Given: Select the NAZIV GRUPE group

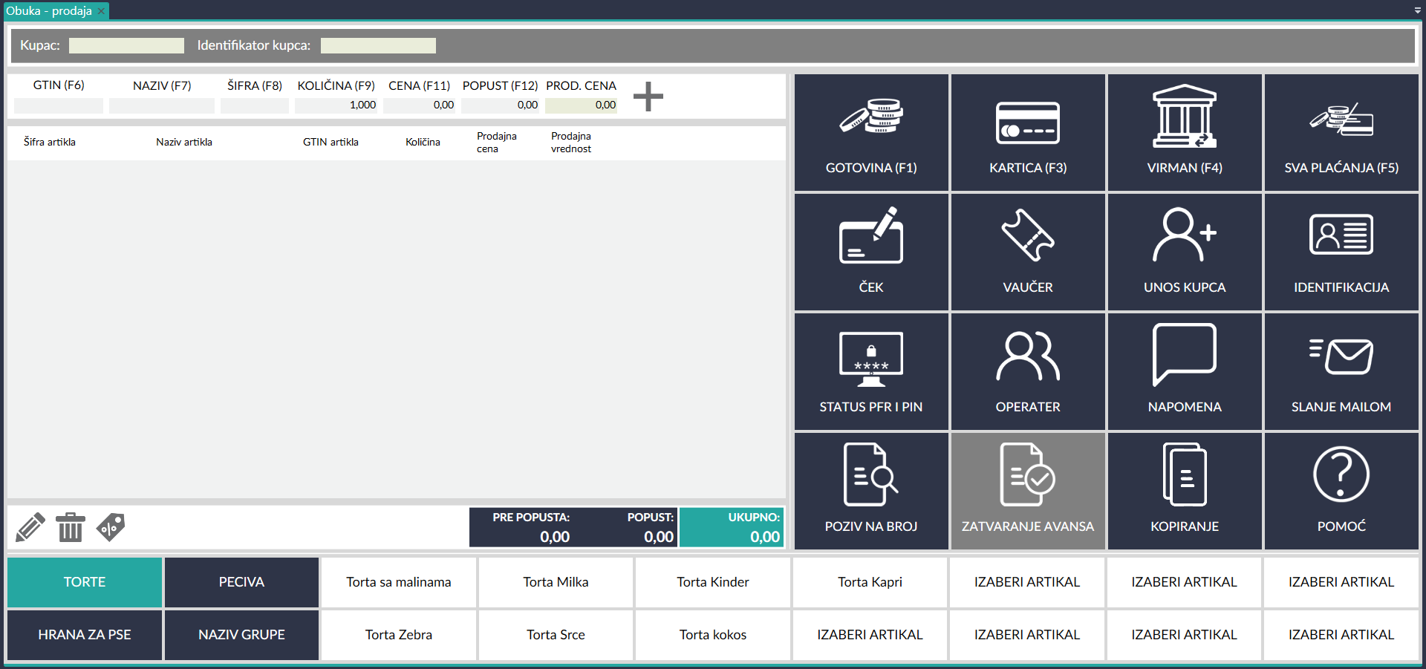Looking at the screenshot, I should pyautogui.click(x=241, y=635).
